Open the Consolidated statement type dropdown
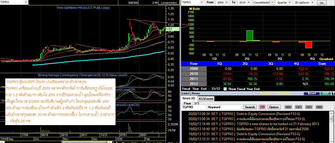 click(x=272, y=3)
